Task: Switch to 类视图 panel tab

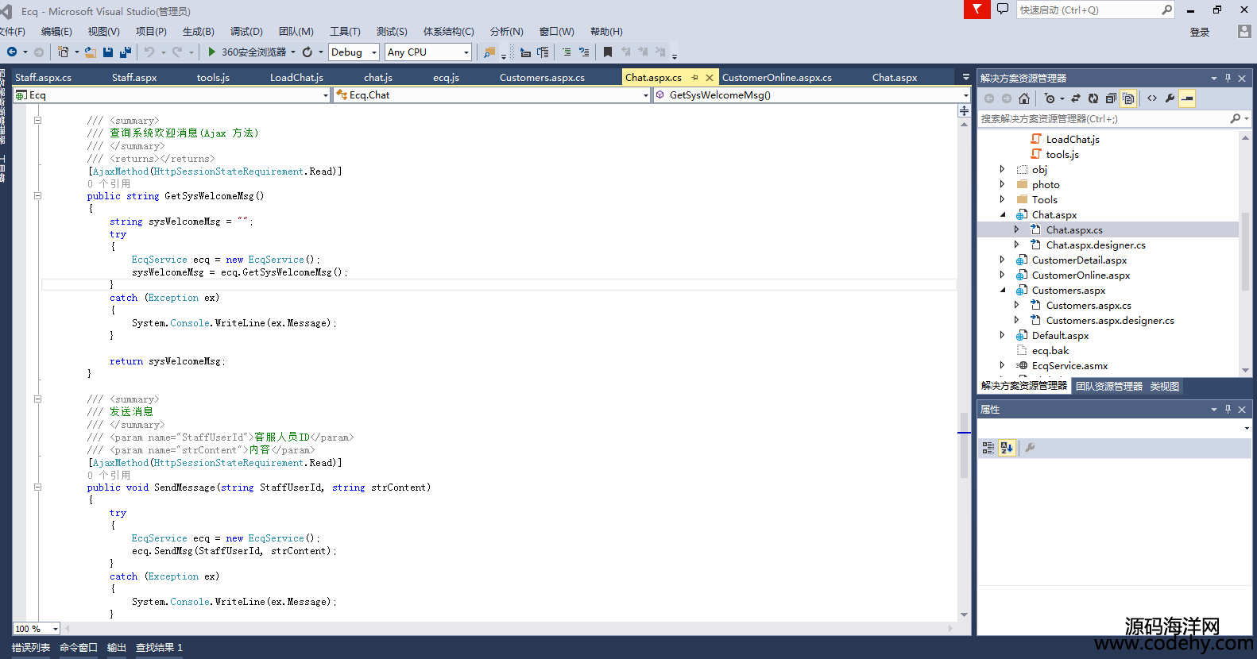Action: tap(1165, 387)
